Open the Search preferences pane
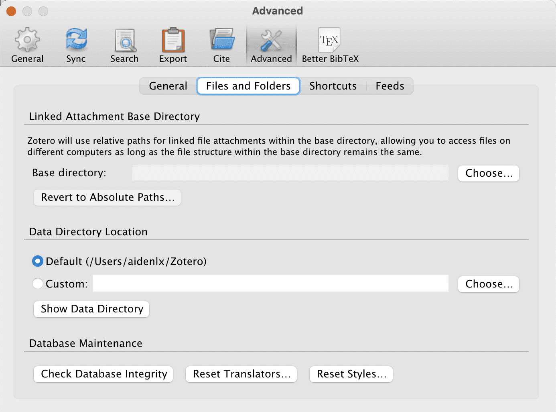 (x=124, y=45)
